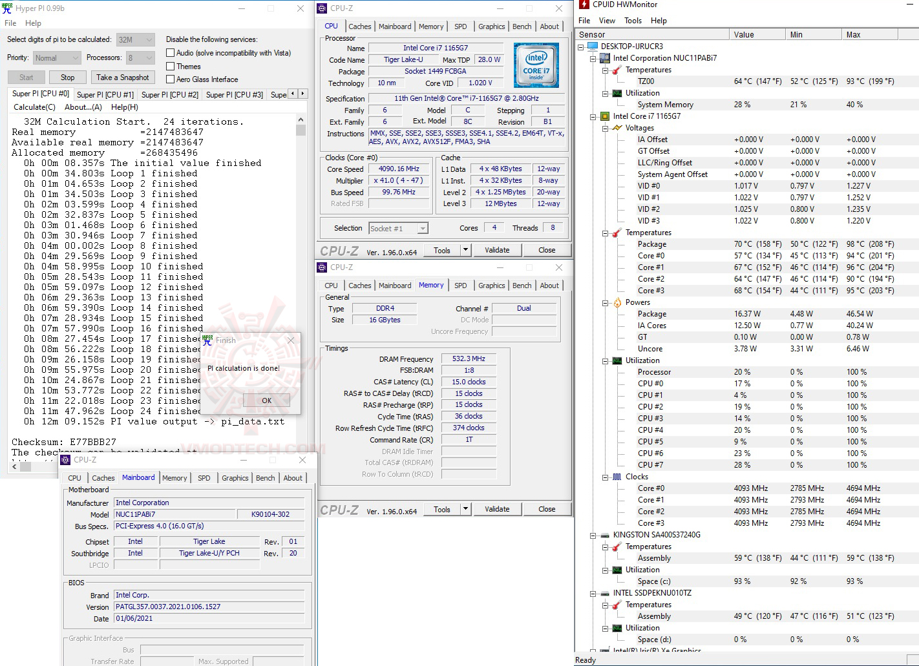Click the Utilization icon above Space (d:)
Viewport: 919px width, 666px height.
pos(617,628)
